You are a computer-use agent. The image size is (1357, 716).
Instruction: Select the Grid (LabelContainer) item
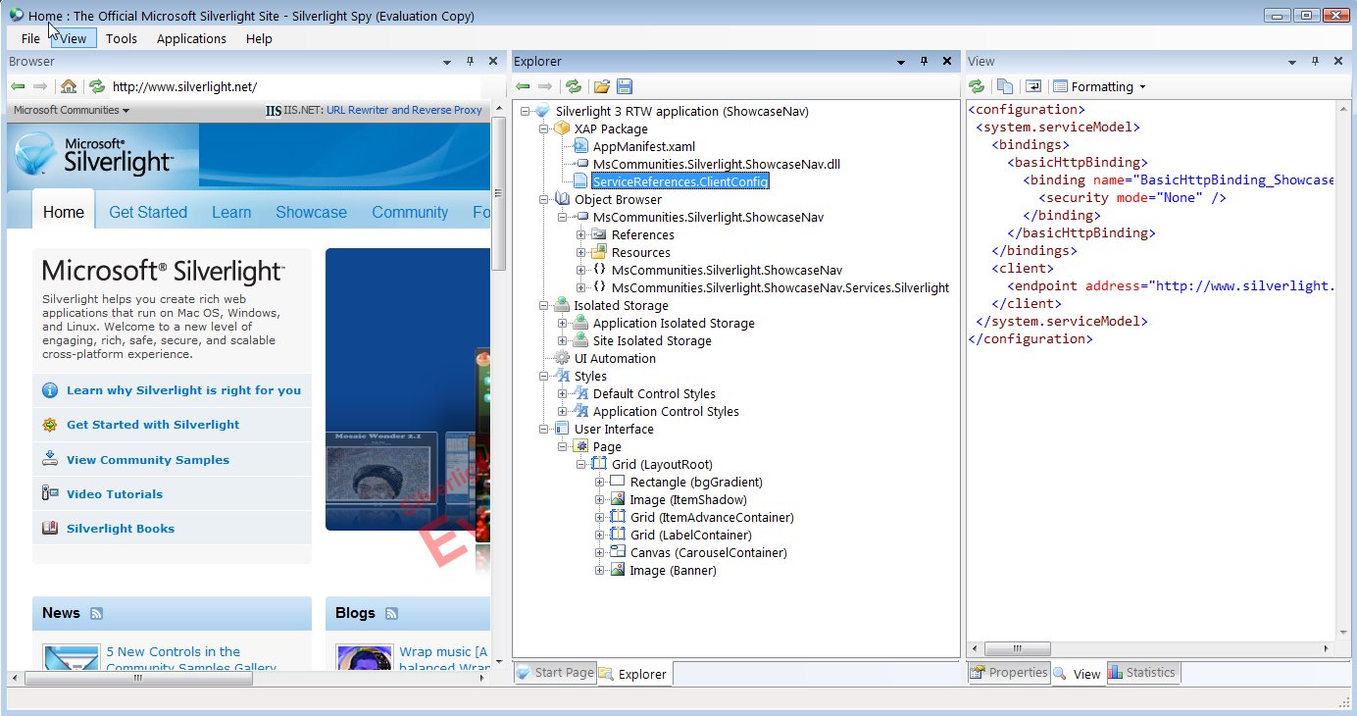pos(691,535)
